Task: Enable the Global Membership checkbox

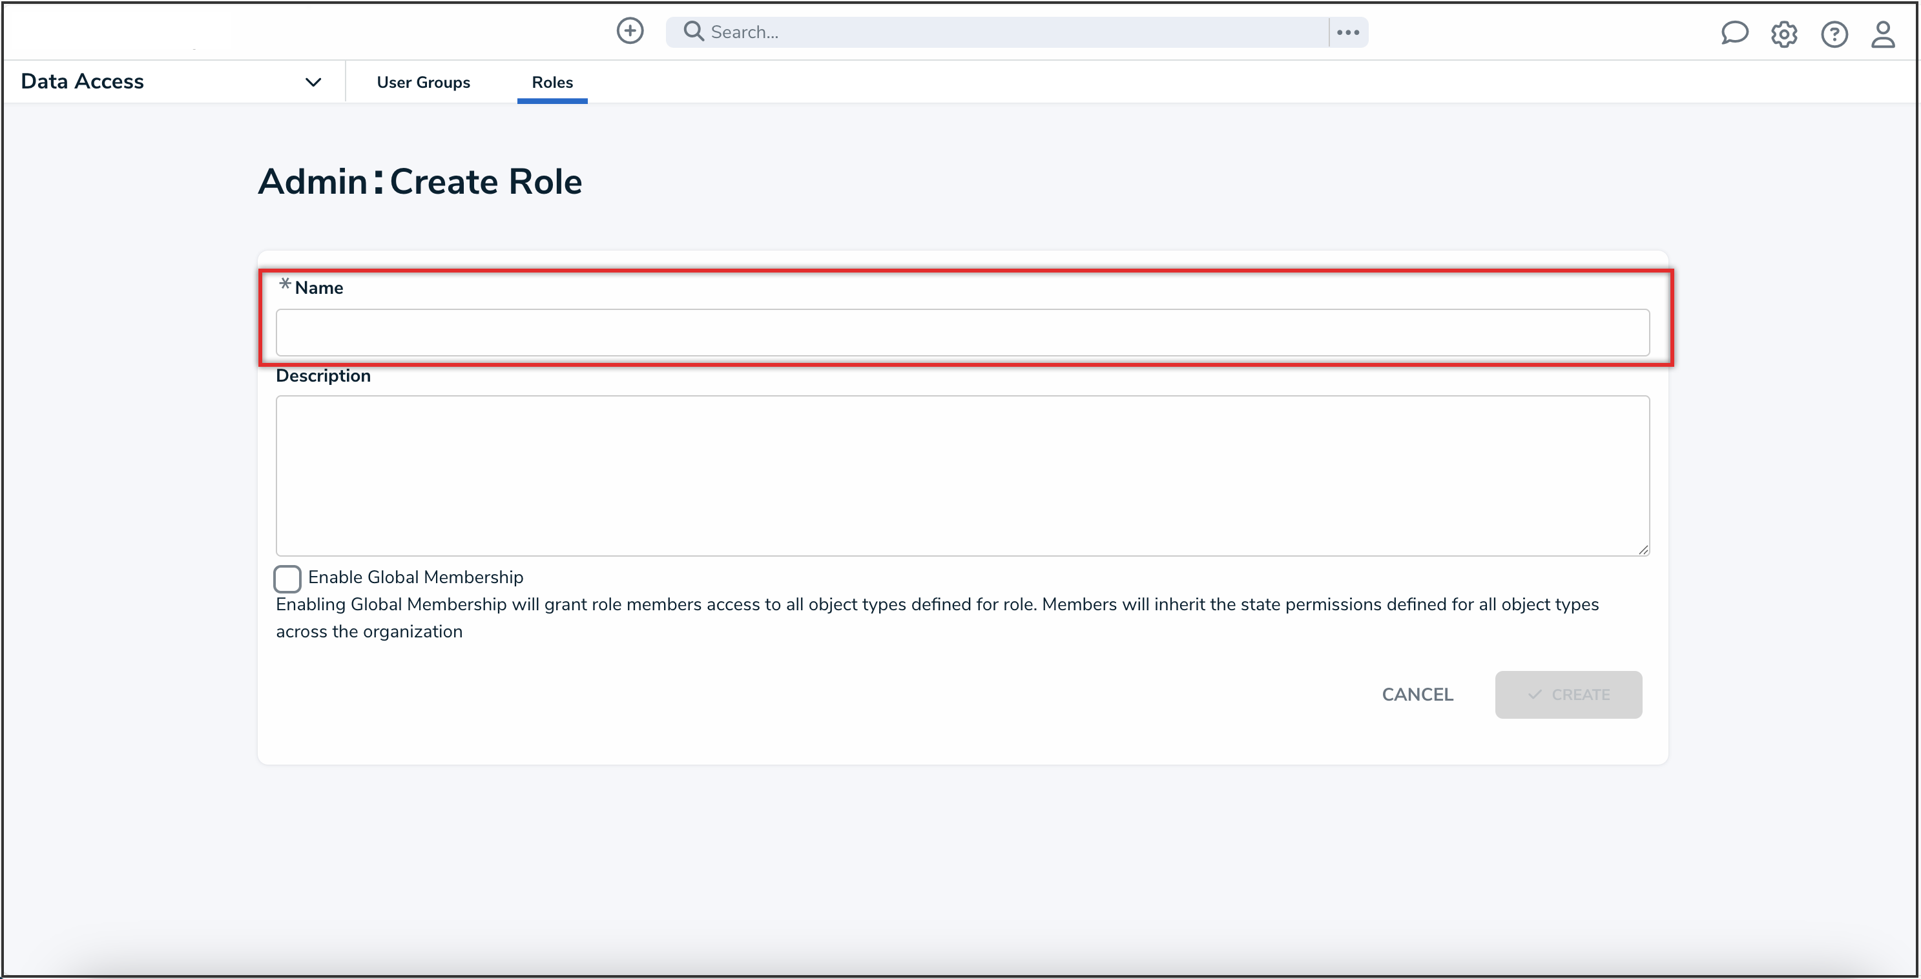Action: (x=287, y=578)
